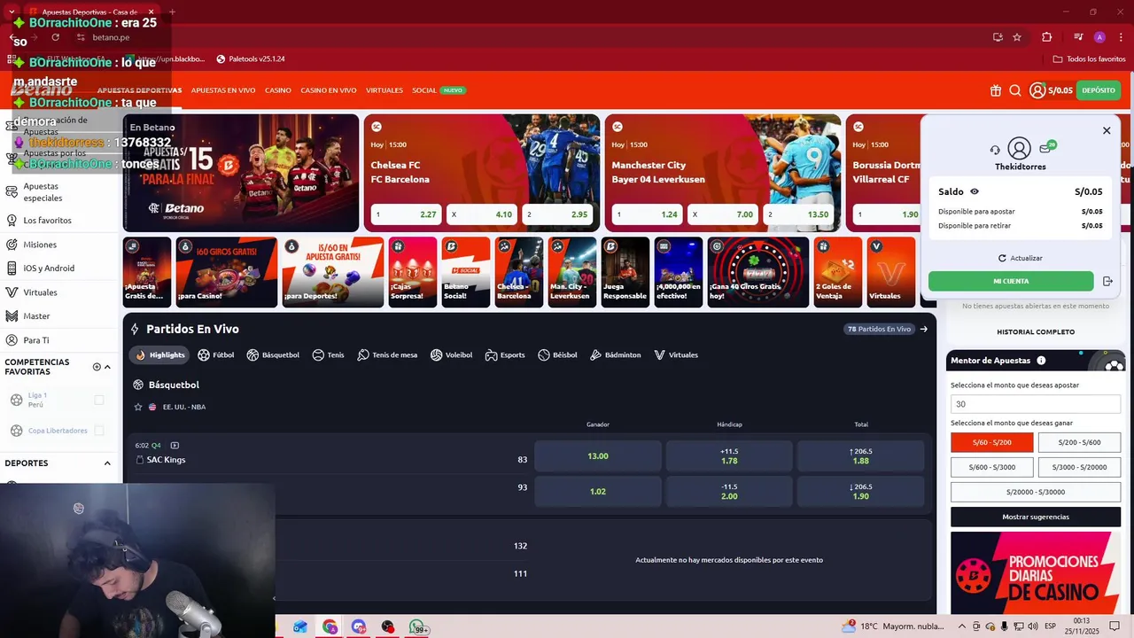Screen dimensions: 1134x638
Task: Select the Básquetbol live sport tab
Action: point(273,354)
